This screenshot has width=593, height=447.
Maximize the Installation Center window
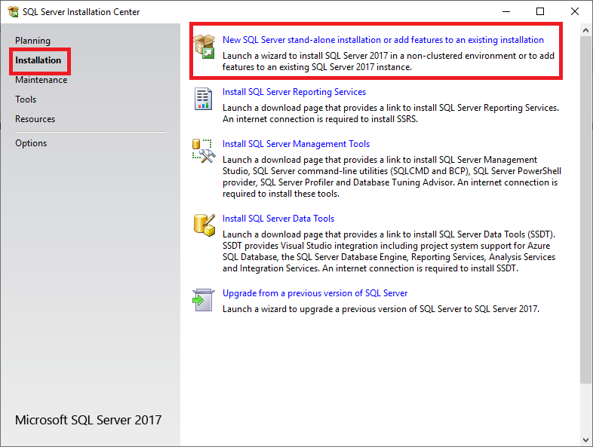tap(540, 12)
